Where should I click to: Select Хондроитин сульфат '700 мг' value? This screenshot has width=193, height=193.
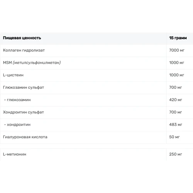click(x=176, y=112)
